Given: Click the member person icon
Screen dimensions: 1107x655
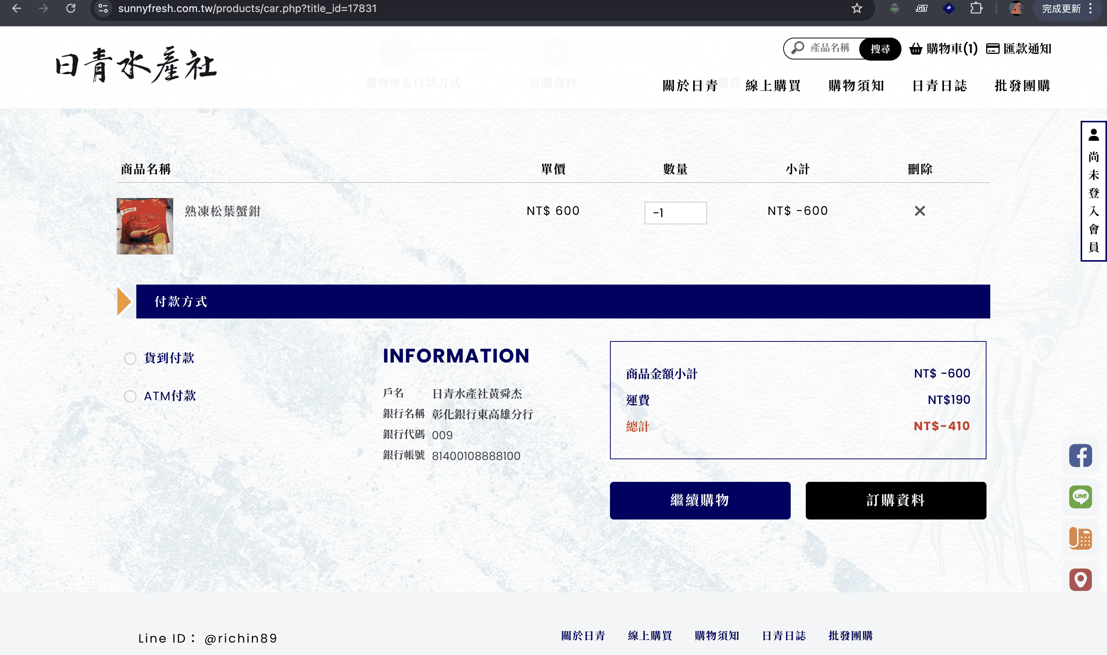Looking at the screenshot, I should click(x=1094, y=135).
